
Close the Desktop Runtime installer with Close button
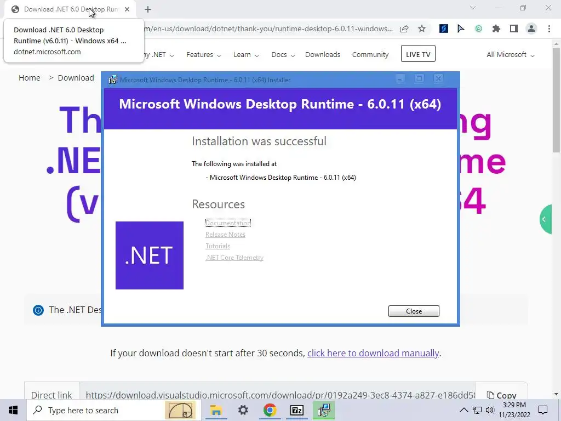[x=414, y=311]
